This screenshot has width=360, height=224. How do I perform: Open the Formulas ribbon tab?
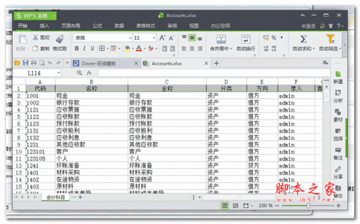point(97,26)
